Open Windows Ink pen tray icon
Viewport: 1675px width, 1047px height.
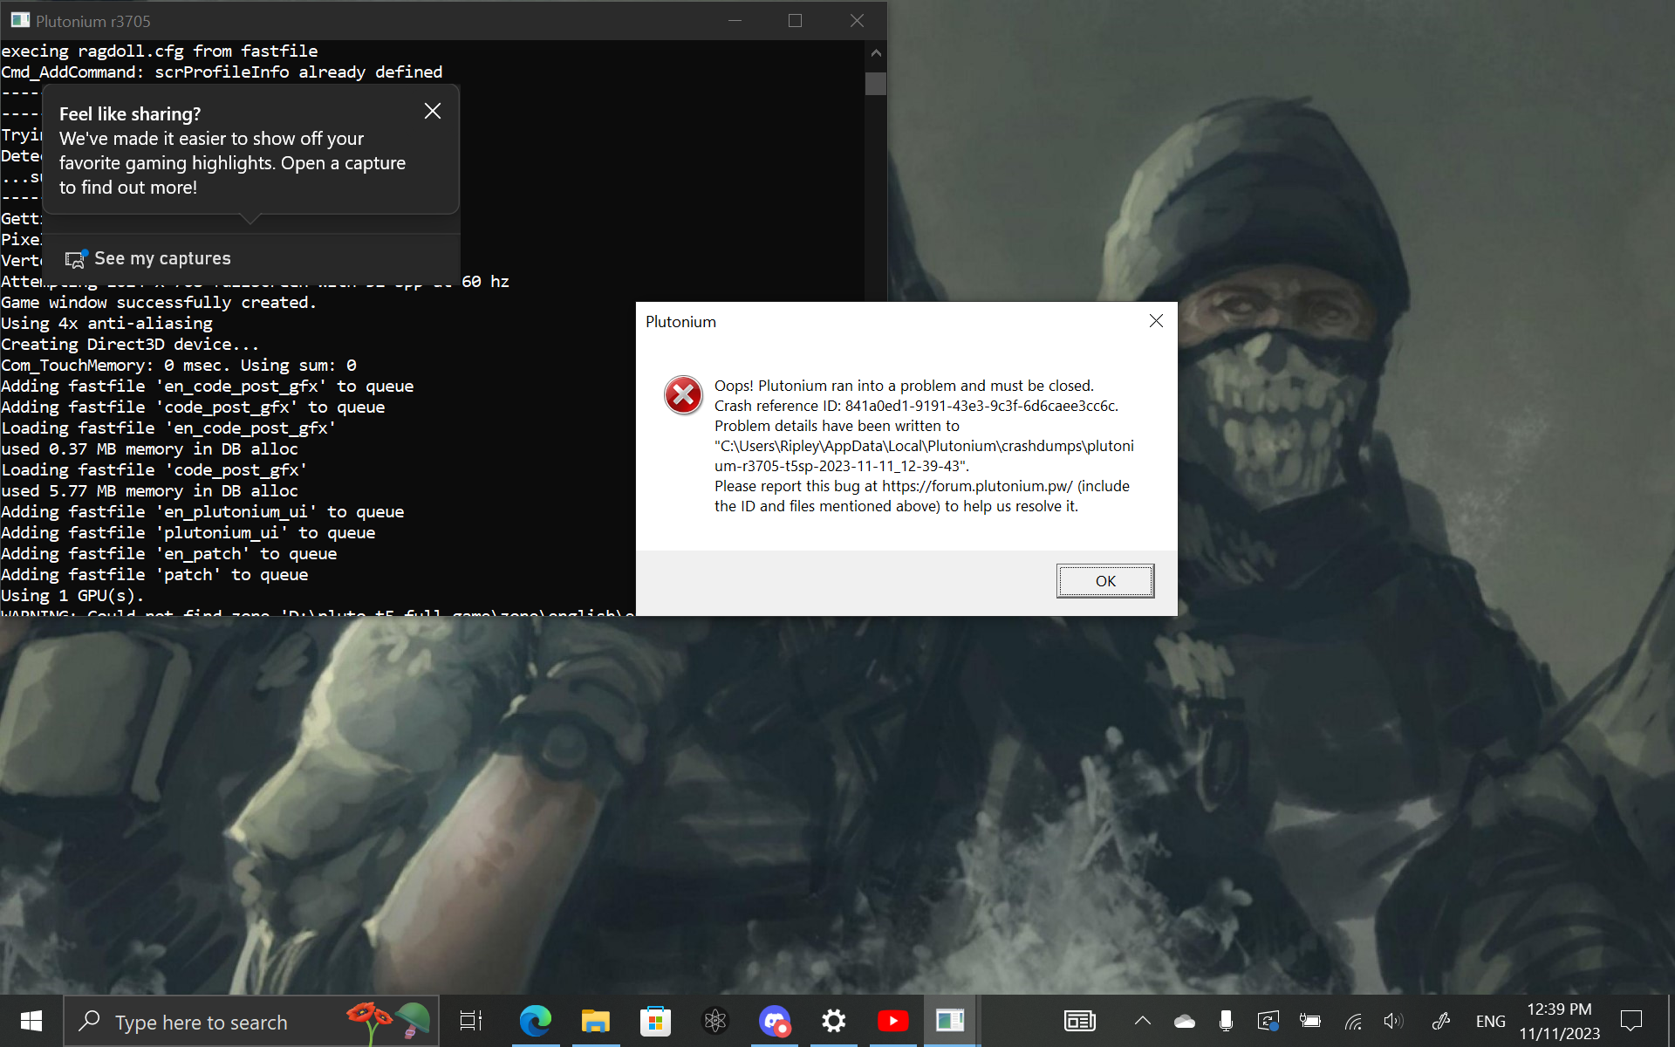(1441, 1021)
